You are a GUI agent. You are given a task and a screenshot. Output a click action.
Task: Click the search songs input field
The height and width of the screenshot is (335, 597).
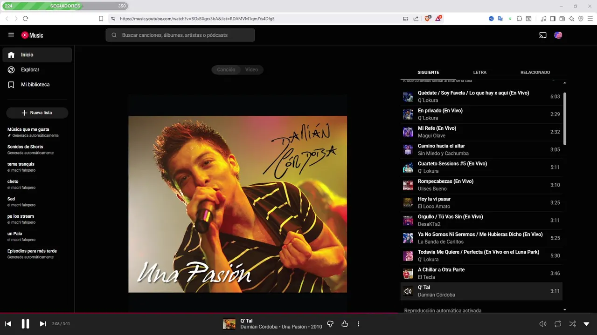(180, 35)
